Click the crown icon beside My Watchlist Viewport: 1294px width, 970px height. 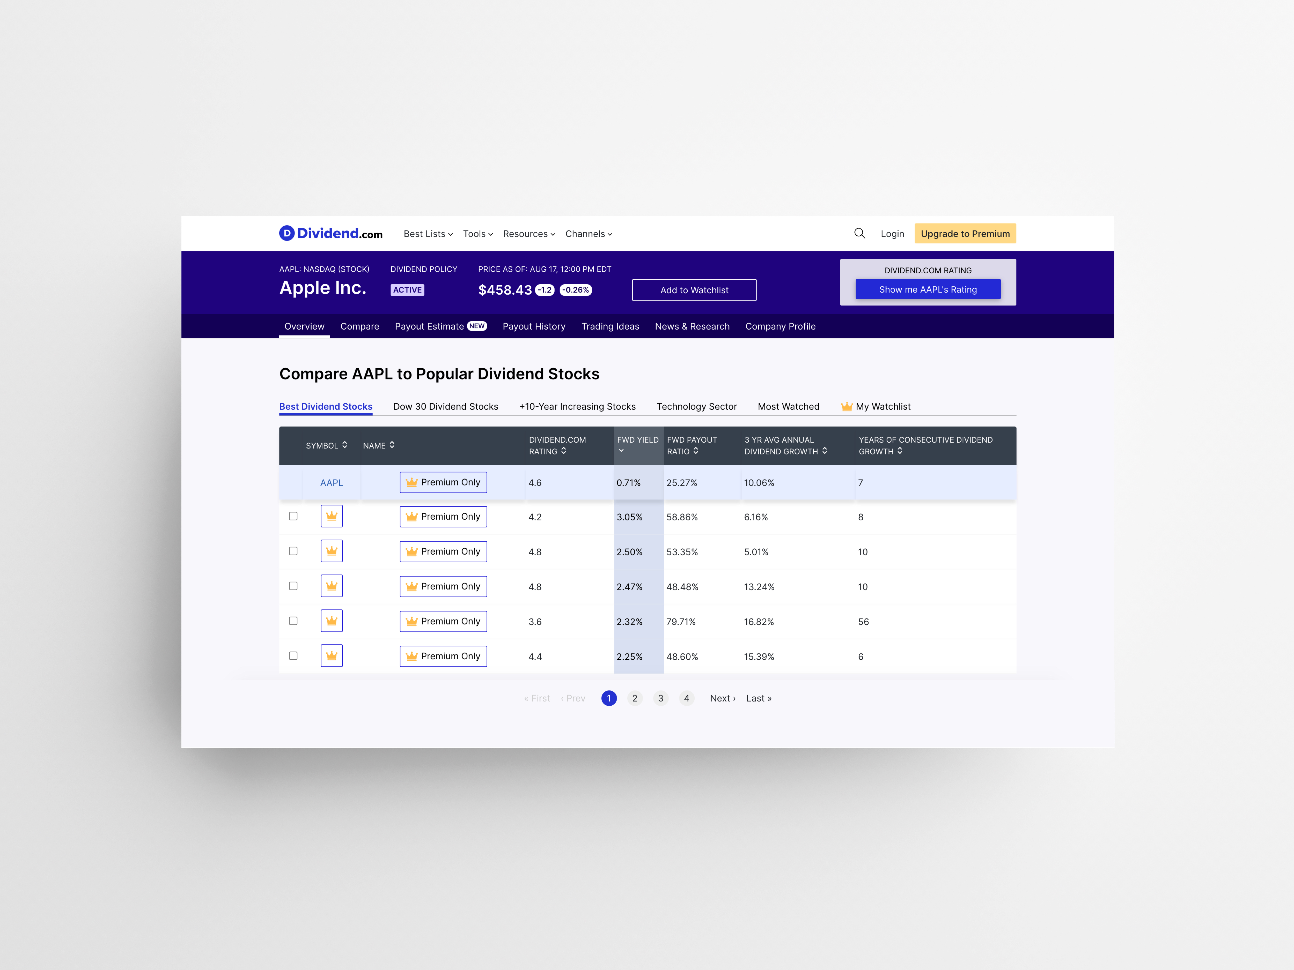pos(847,406)
